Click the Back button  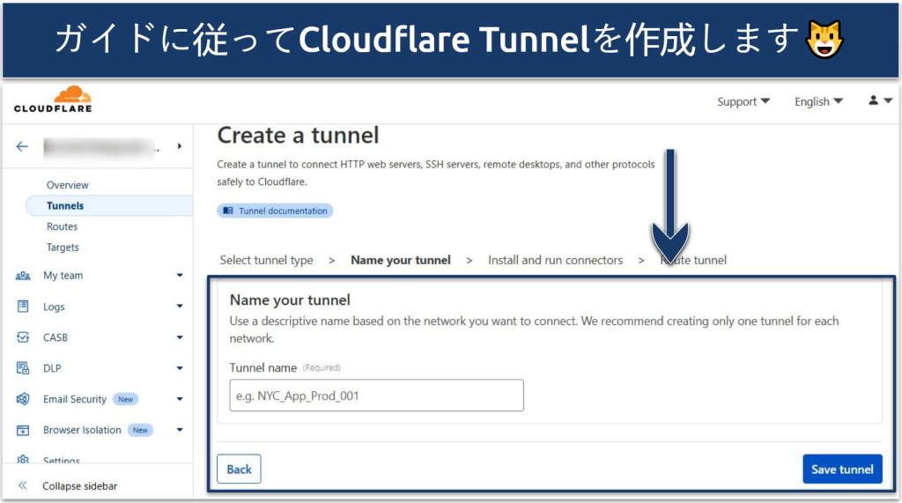click(239, 469)
